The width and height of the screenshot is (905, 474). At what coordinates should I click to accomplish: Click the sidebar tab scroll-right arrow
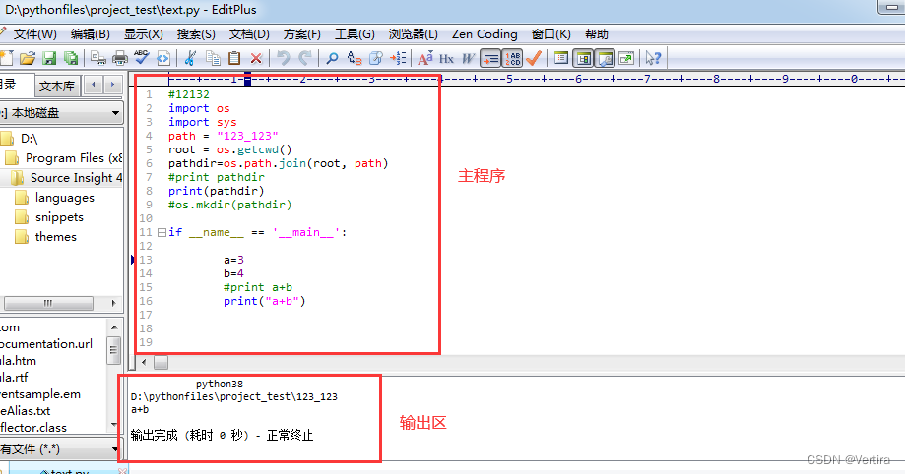[x=113, y=85]
